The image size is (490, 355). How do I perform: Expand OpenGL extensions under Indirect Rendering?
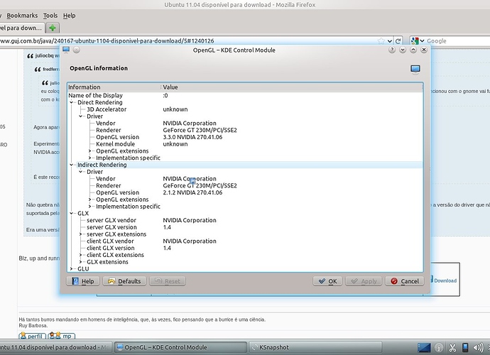tap(90, 200)
